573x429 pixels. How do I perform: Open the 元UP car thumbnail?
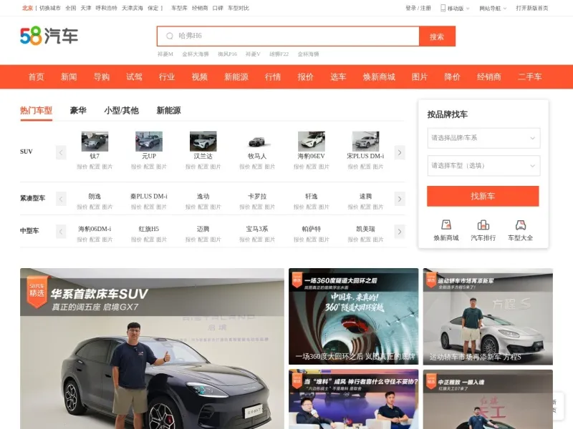pos(149,141)
